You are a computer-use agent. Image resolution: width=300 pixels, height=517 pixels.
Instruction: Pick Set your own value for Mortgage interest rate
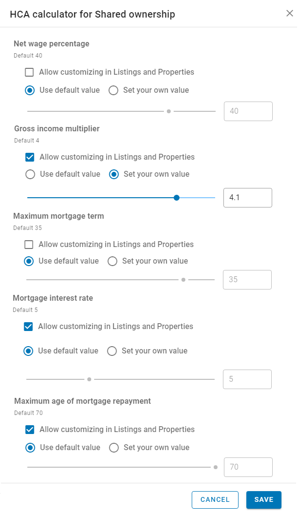[112, 351]
